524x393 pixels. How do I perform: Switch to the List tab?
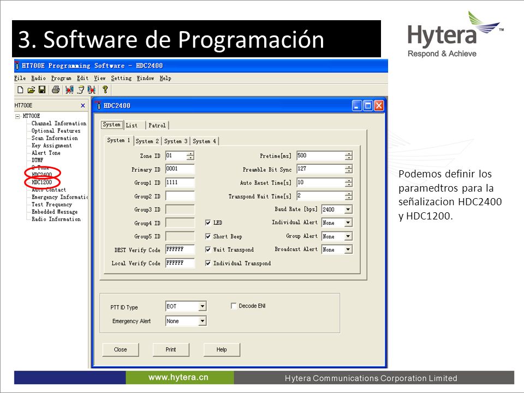point(134,126)
